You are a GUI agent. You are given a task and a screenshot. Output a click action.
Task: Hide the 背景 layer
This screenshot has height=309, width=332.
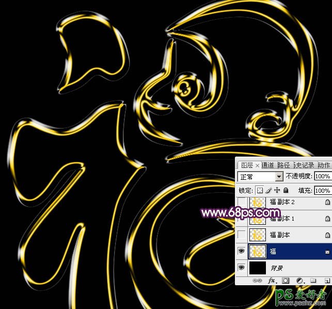[x=241, y=268]
